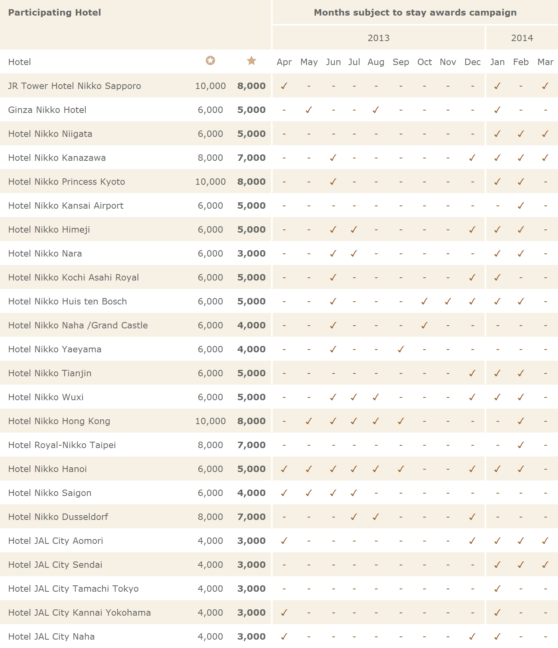
Task: Select Hotel JAL City Sendai row name
Action: tap(55, 565)
